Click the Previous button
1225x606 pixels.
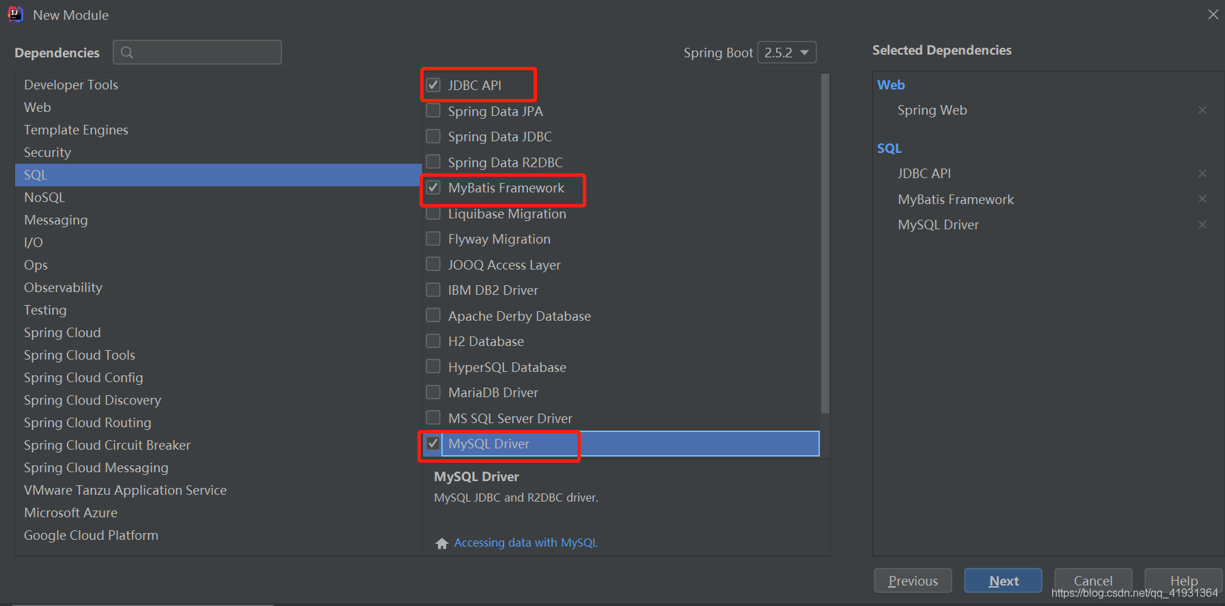click(913, 581)
